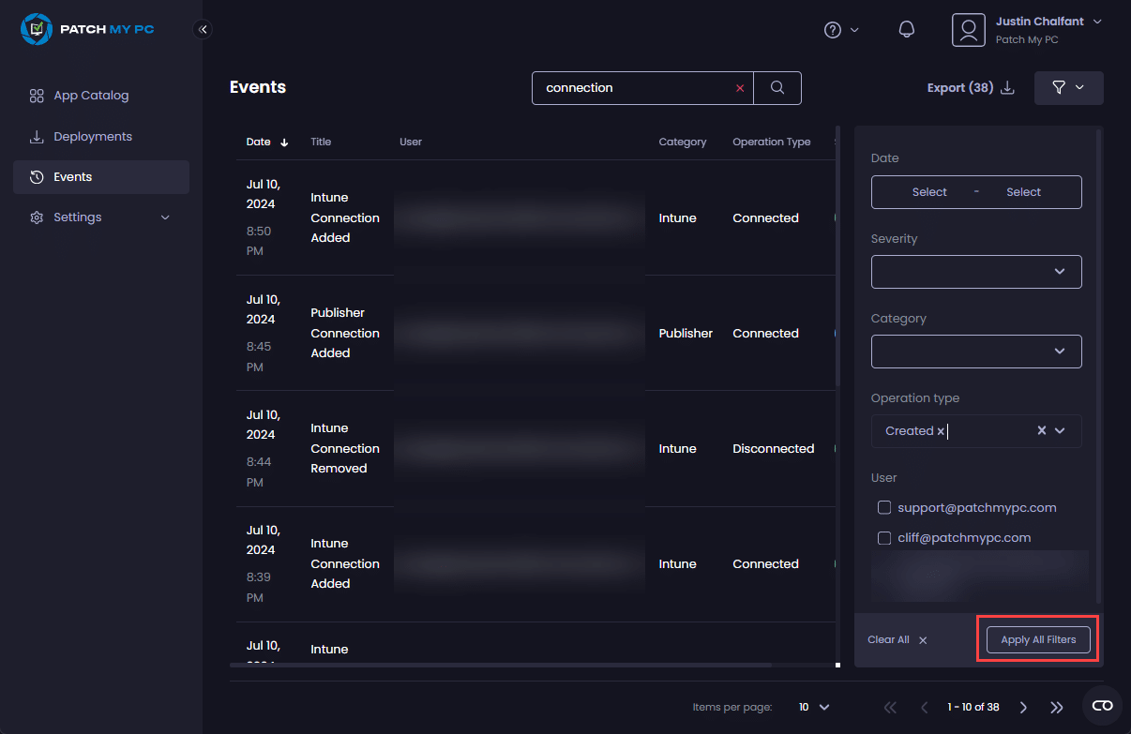This screenshot has height=734, width=1131.
Task: Open the help question mark menu
Action: click(840, 30)
